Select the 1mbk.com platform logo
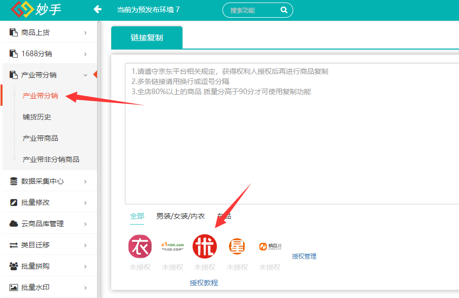Image resolution: width=459 pixels, height=298 pixels. [172, 246]
